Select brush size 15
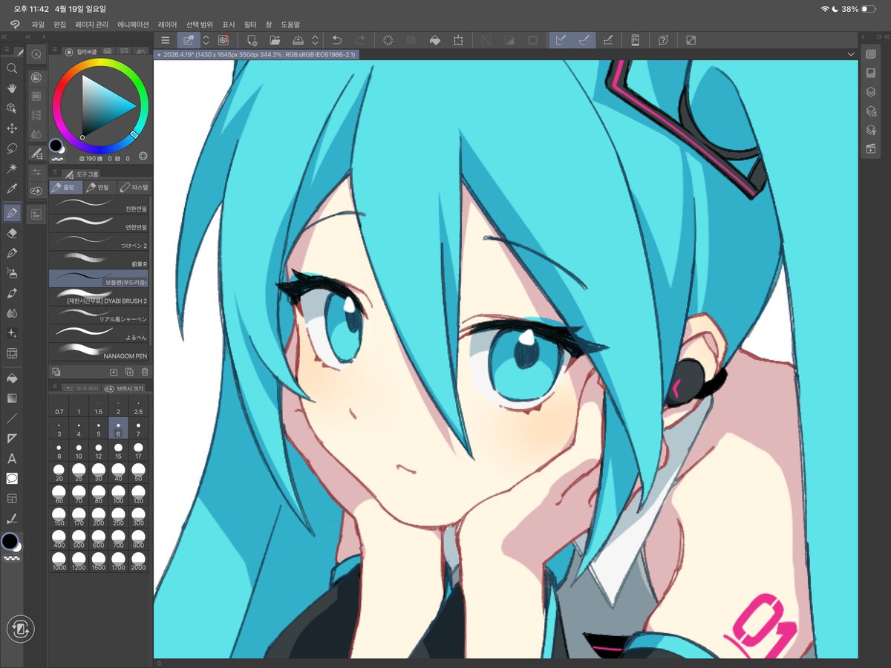This screenshot has height=668, width=891. [x=118, y=451]
